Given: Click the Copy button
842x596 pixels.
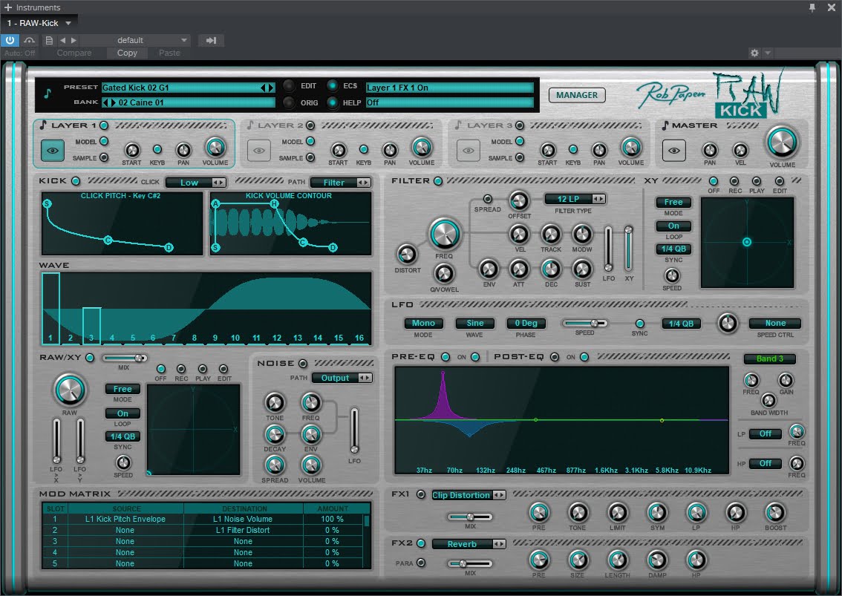Looking at the screenshot, I should (x=127, y=53).
